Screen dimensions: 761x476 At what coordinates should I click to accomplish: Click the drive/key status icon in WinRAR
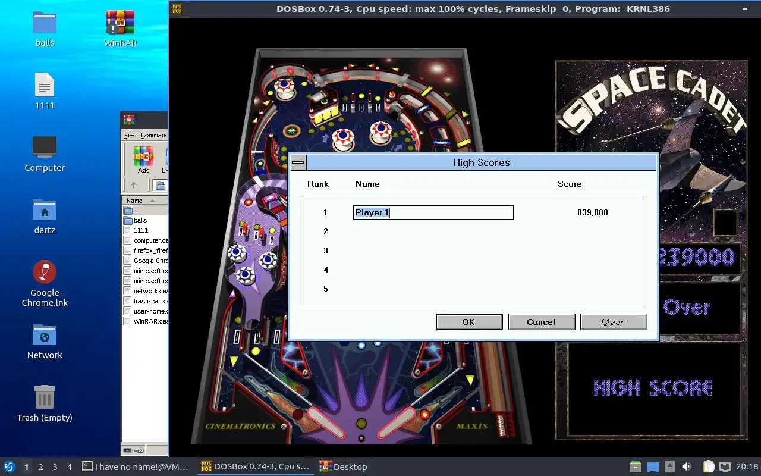[133, 450]
